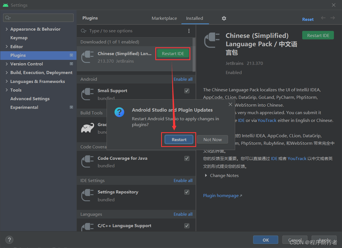Open the YouTrack link in English description

(x=267, y=120)
